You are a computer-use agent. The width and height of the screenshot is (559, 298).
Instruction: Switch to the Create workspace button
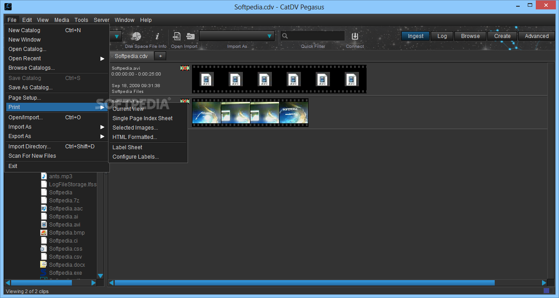[x=502, y=36]
